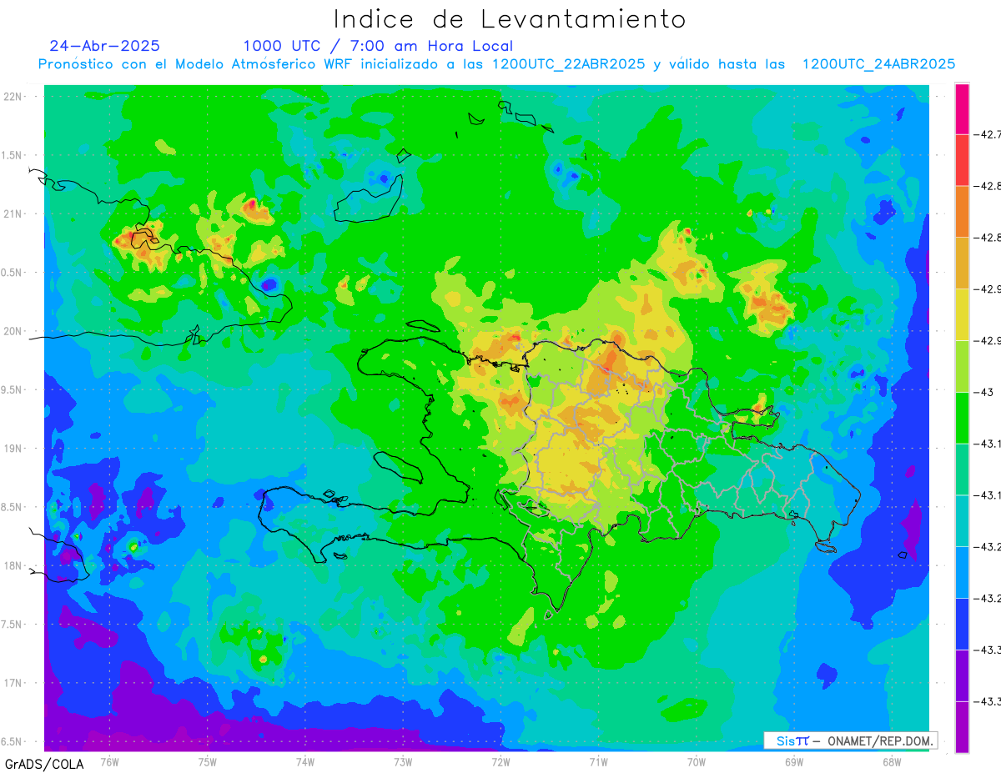The height and width of the screenshot is (773, 1001).
Task: Select the yellow-green swatch in the colorbar
Action: [962, 366]
